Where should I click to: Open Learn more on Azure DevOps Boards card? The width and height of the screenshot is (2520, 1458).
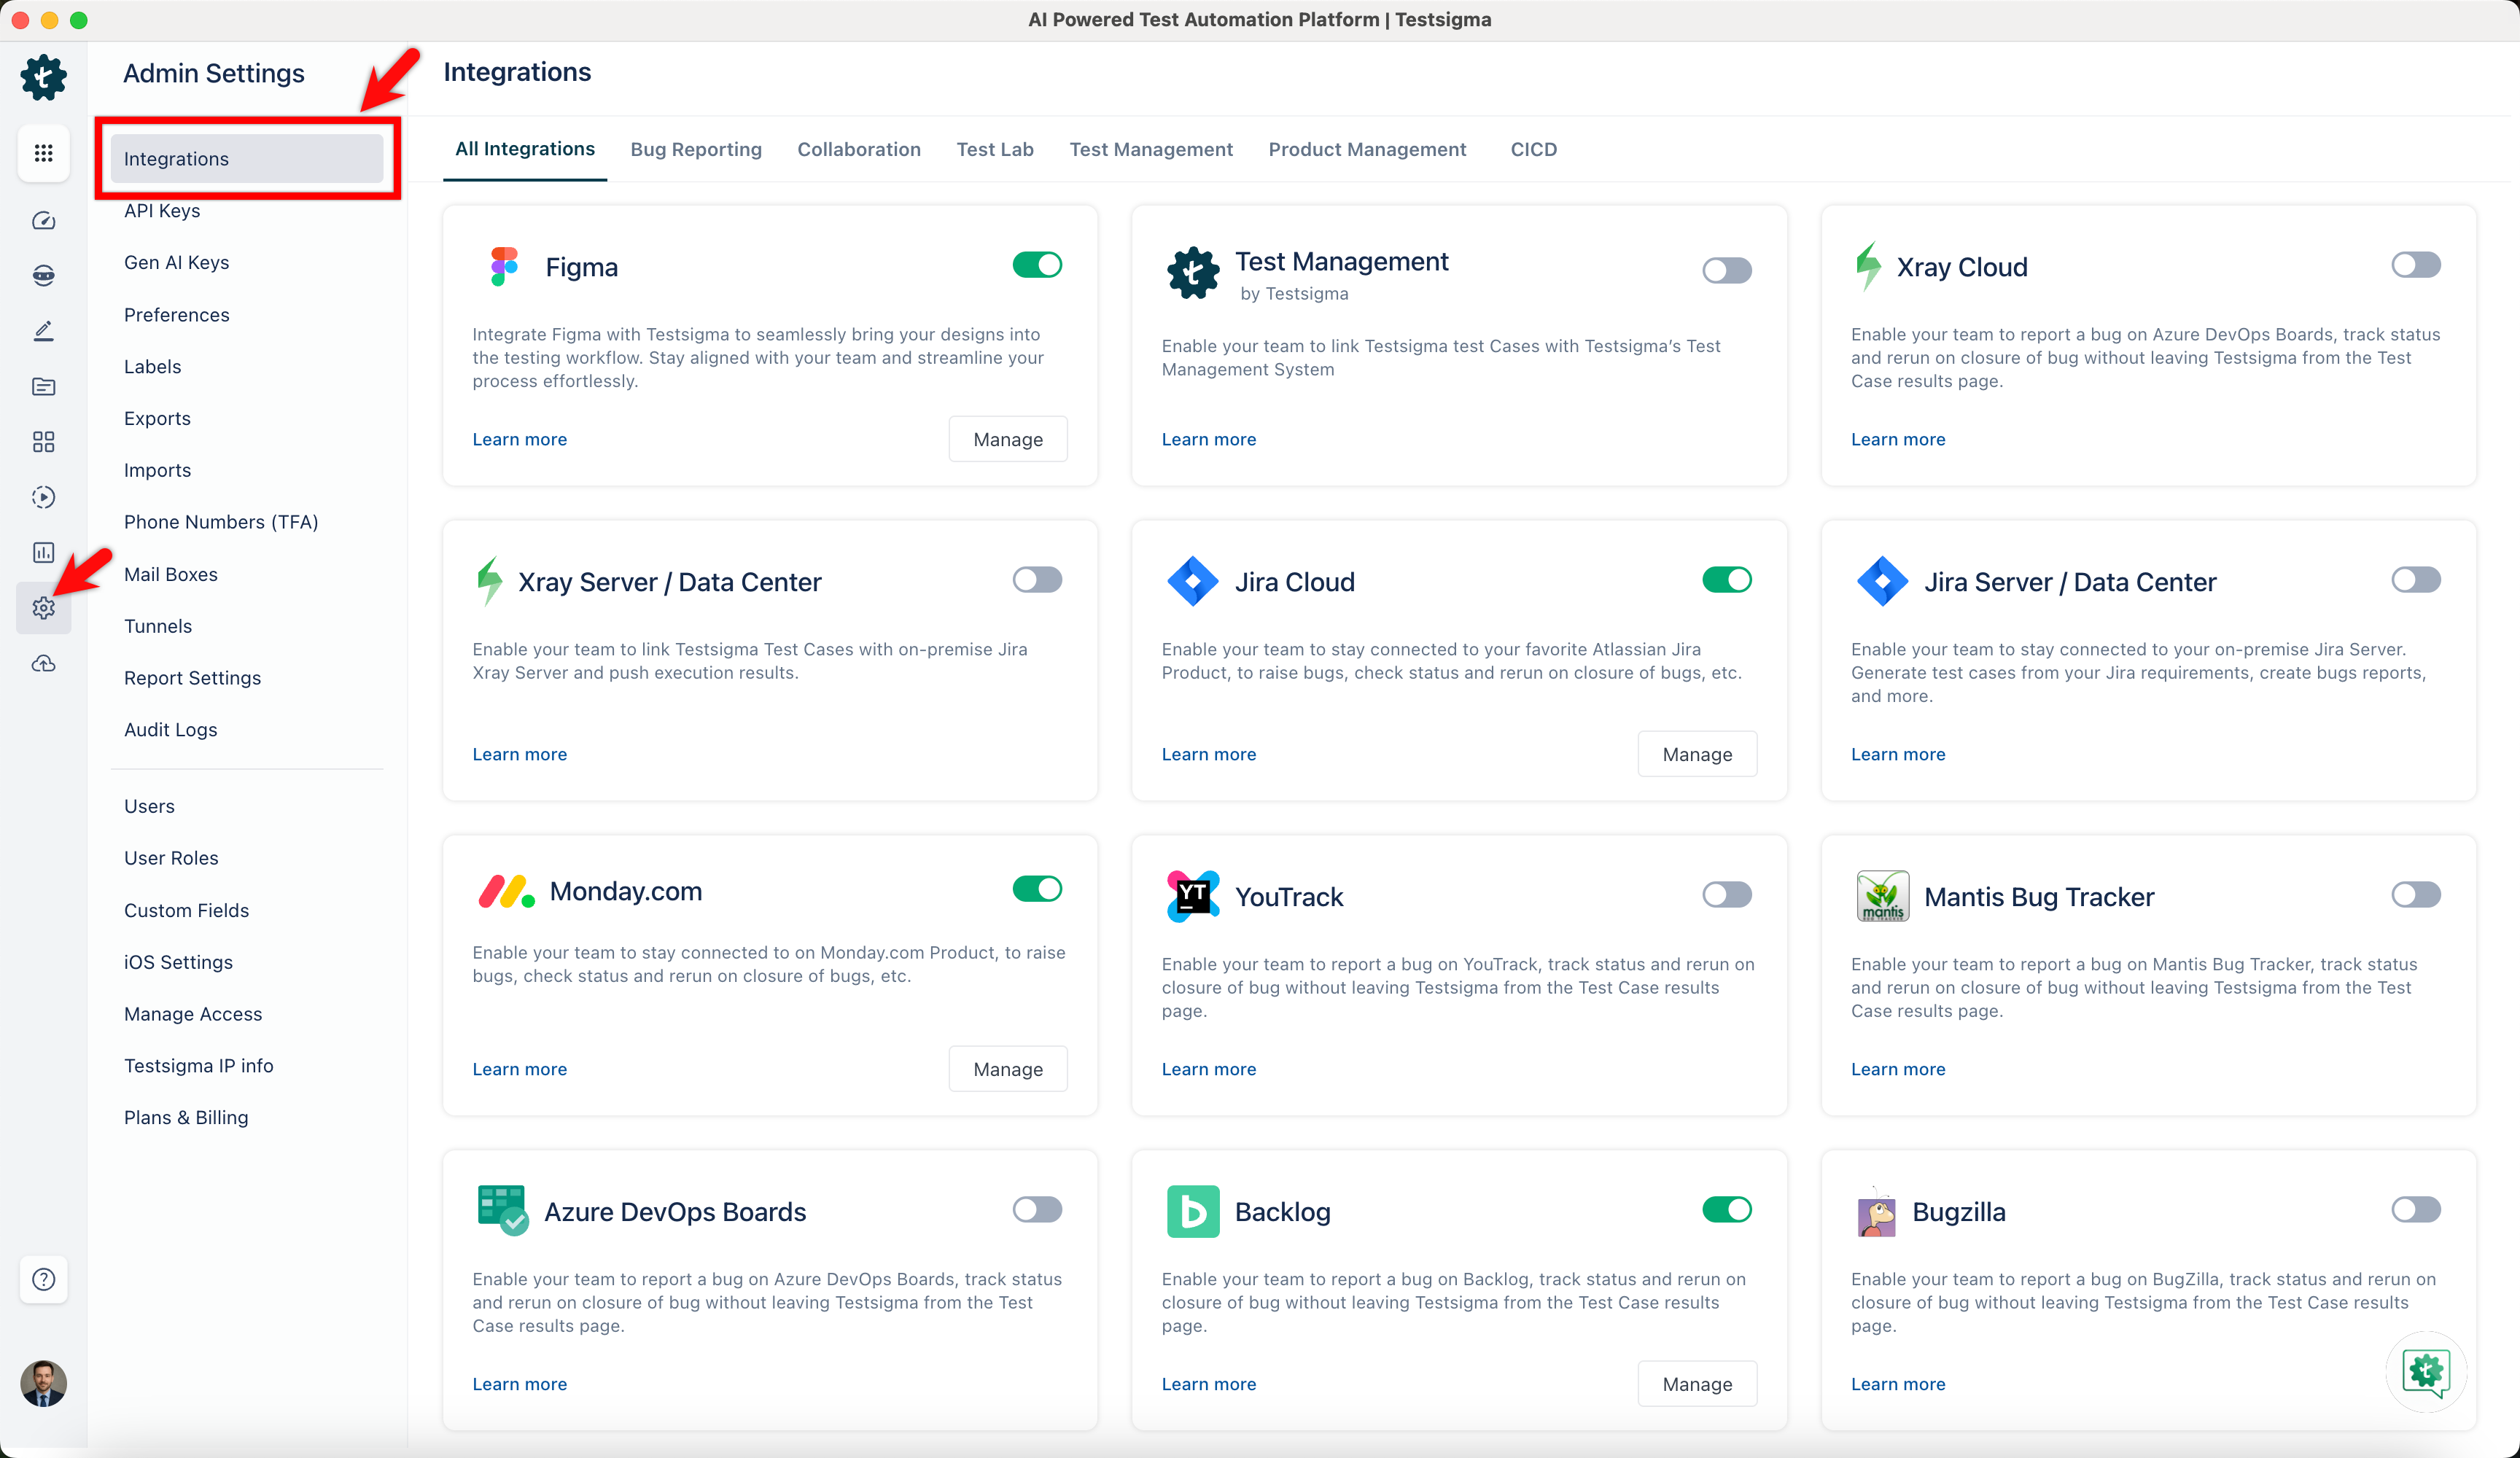click(519, 1384)
